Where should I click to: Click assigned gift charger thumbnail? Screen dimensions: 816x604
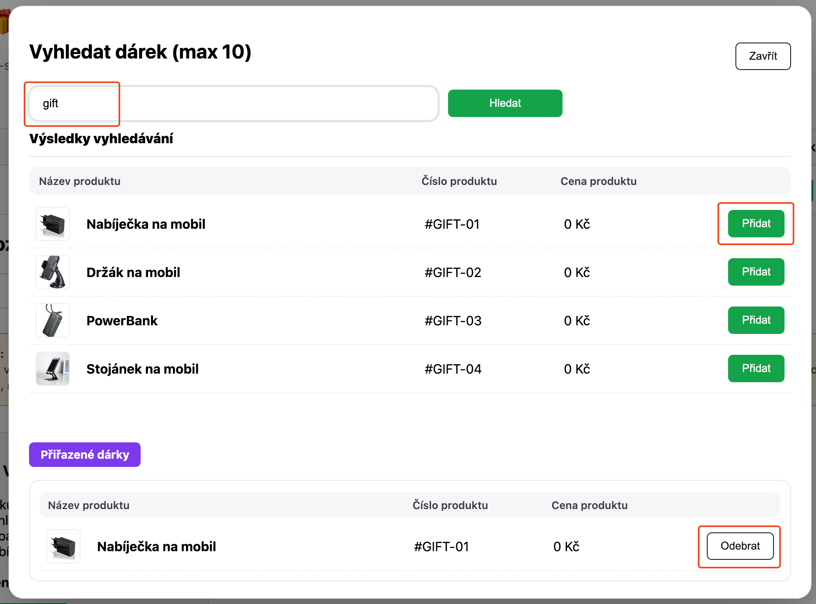63,546
